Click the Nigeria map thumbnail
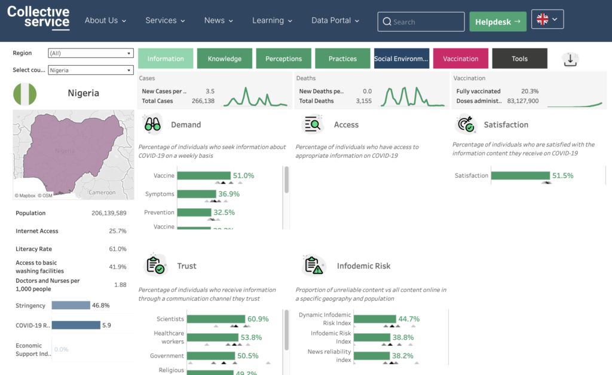 74,155
